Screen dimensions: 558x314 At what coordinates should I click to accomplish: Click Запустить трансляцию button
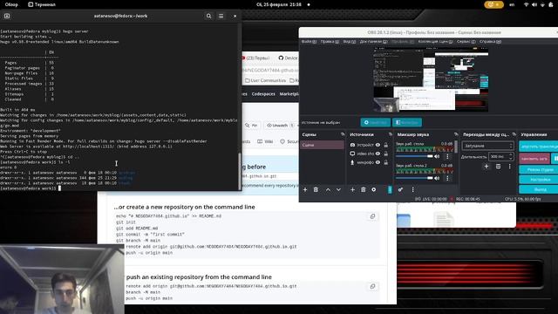pyautogui.click(x=539, y=147)
